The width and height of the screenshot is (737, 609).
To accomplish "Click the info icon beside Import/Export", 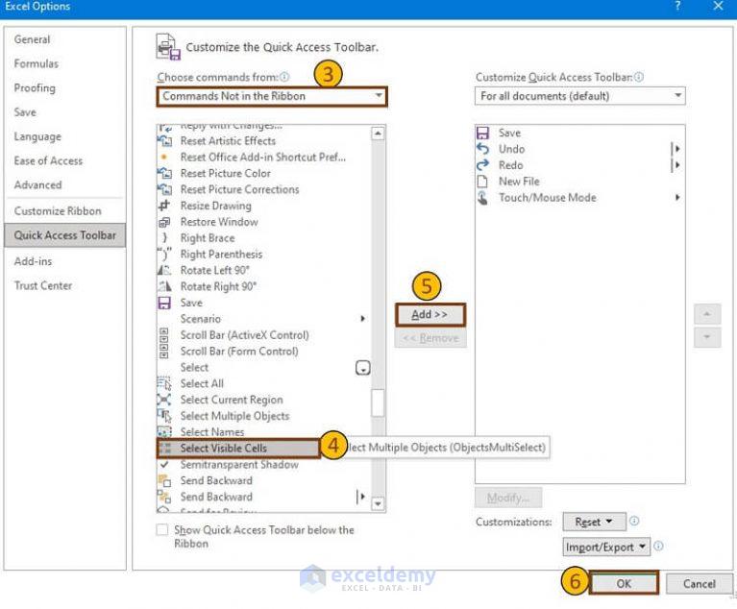I will pyautogui.click(x=658, y=546).
